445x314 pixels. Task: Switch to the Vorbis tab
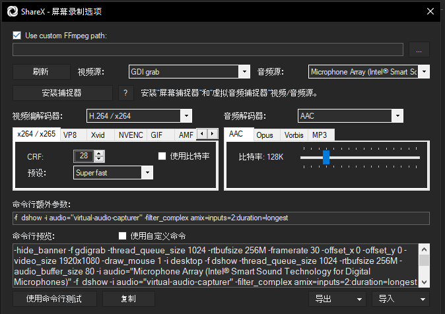(x=294, y=135)
